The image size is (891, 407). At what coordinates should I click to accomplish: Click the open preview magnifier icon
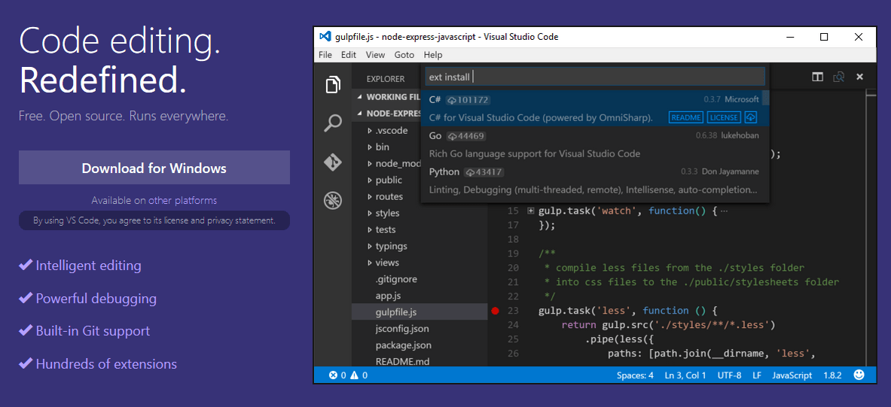pos(839,77)
